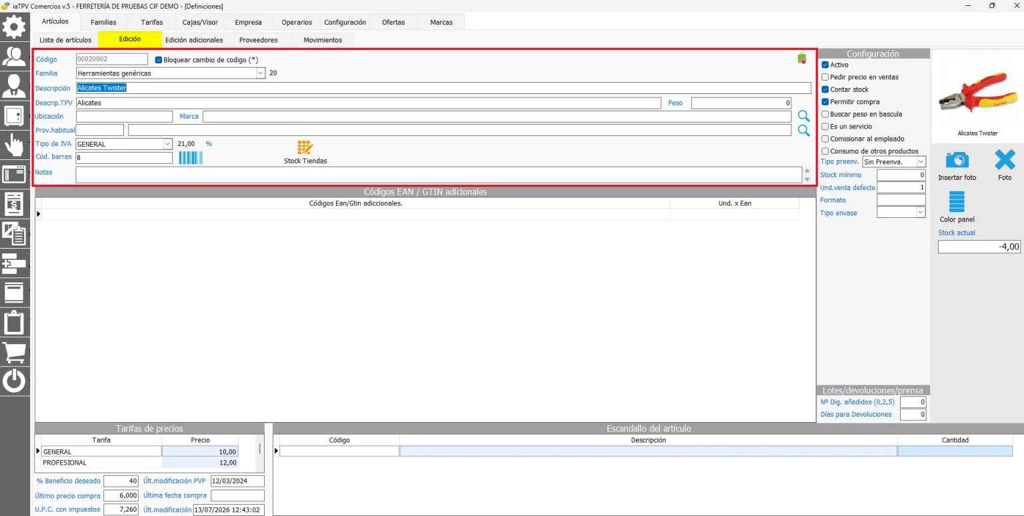Image resolution: width=1024 pixels, height=516 pixels.
Task: Toggle Bloquear cambio de codigo checkbox
Action: (159, 60)
